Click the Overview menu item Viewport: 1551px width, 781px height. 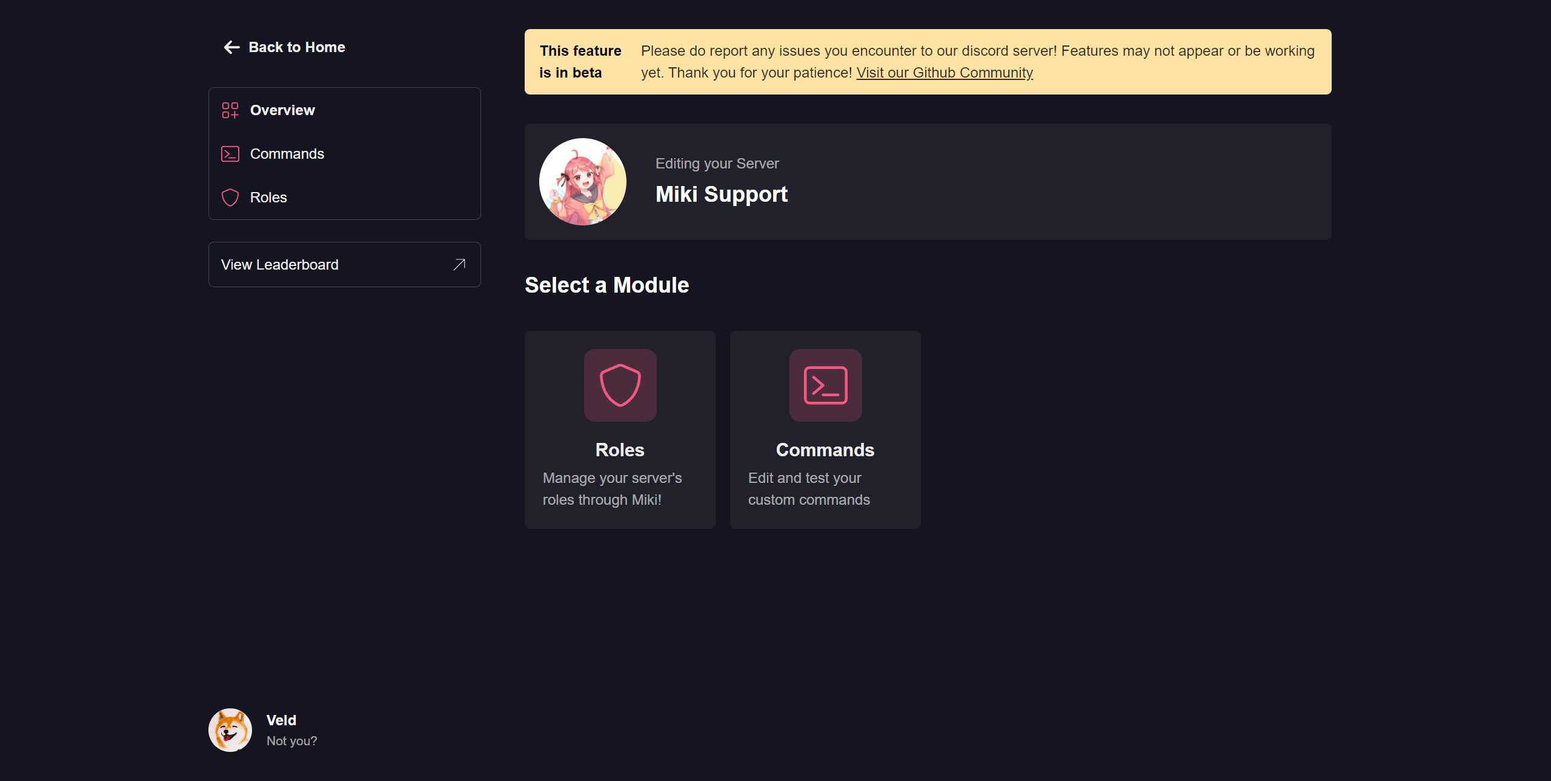[x=283, y=110]
